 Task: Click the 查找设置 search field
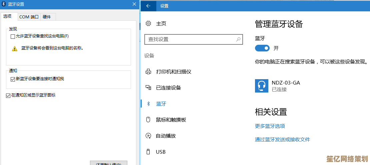tap(190, 39)
